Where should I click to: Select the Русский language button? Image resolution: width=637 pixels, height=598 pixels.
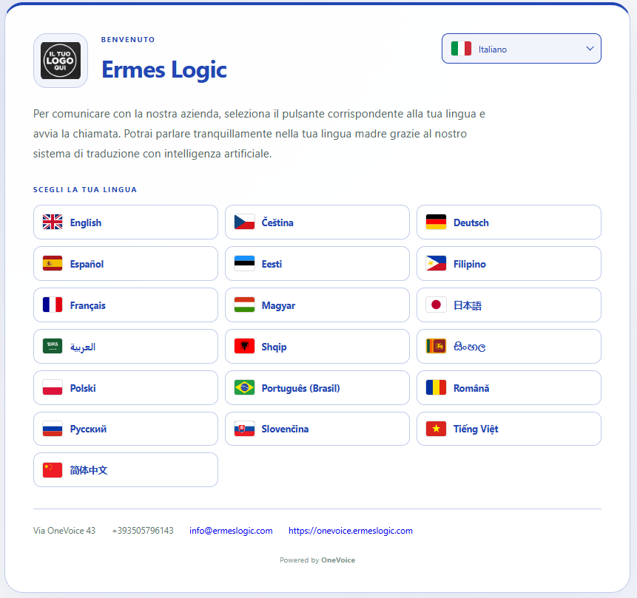(126, 429)
